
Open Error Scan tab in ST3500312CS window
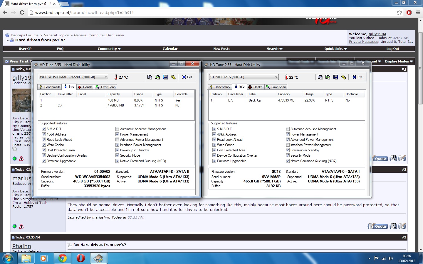pos(276,87)
